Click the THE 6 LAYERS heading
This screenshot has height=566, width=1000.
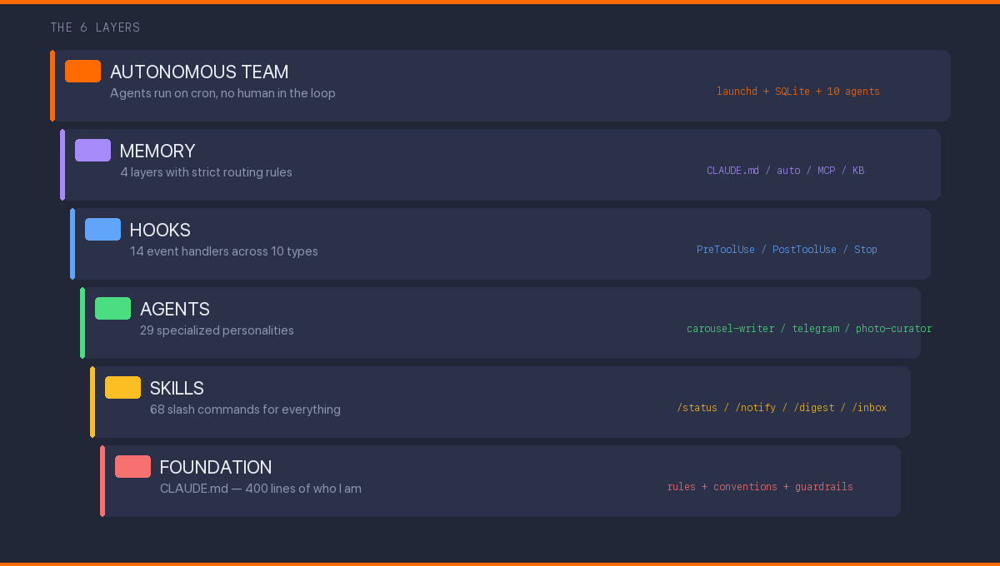click(95, 27)
